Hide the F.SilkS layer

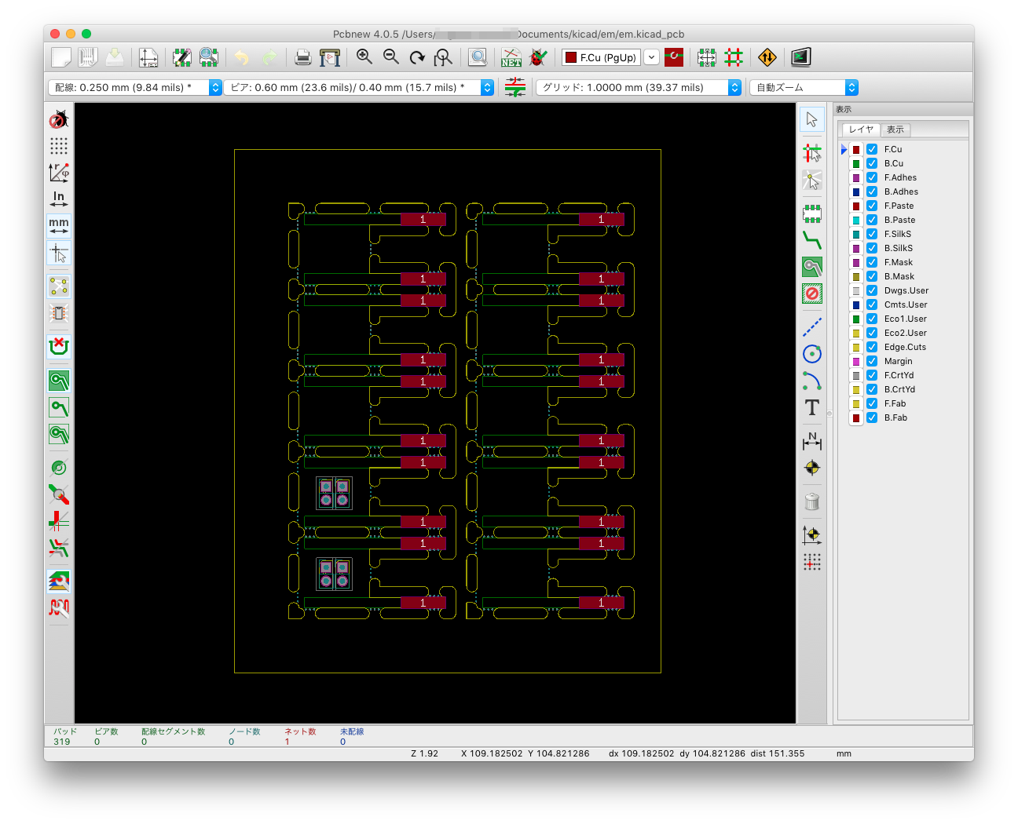872,234
